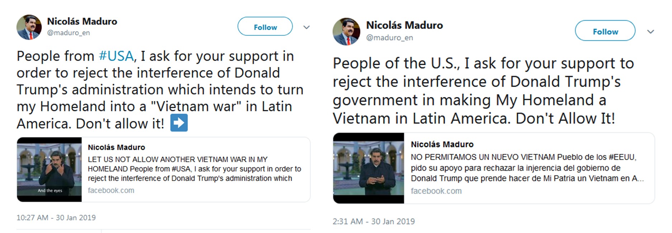
Task: Click the @maduro_en handle on the right tweet
Action: coord(389,37)
